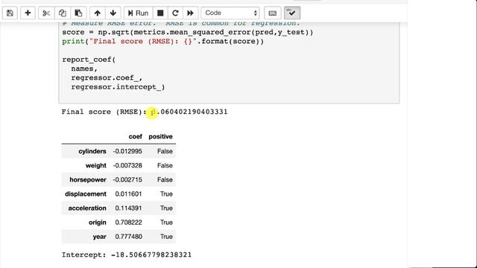
Task: Click True in the year row
Action: [x=166, y=237]
